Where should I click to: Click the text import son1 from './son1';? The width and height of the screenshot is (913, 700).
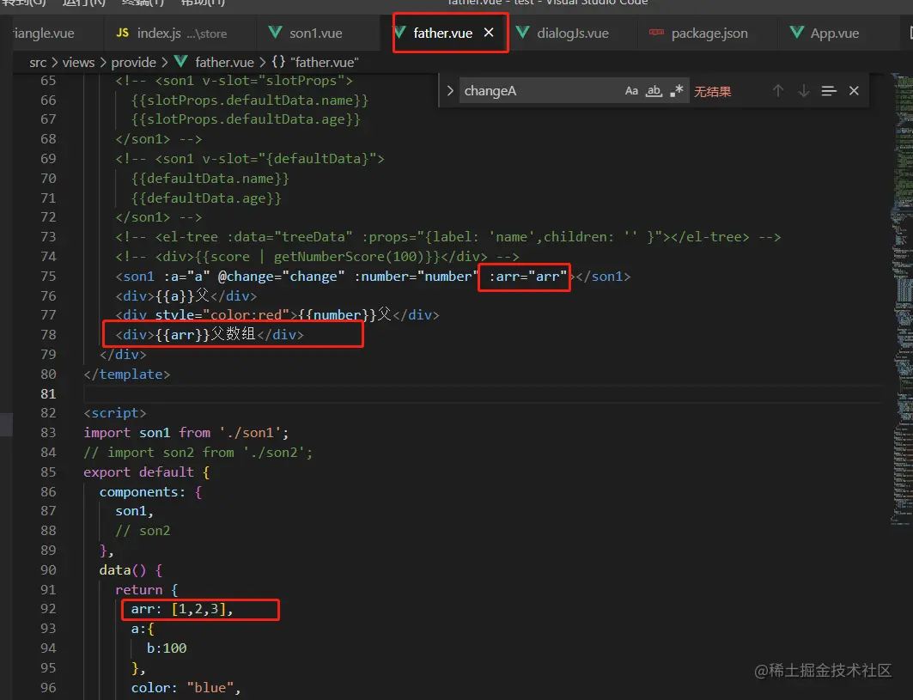(186, 433)
